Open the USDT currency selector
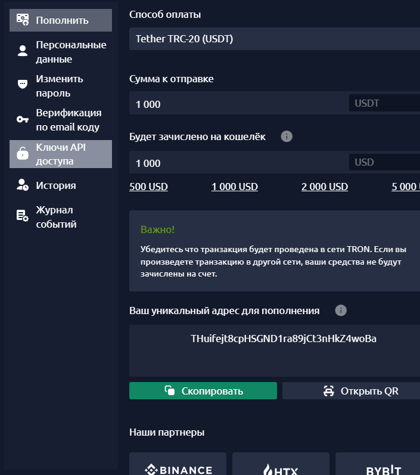Screen dimensions: 420x475 (385, 103)
